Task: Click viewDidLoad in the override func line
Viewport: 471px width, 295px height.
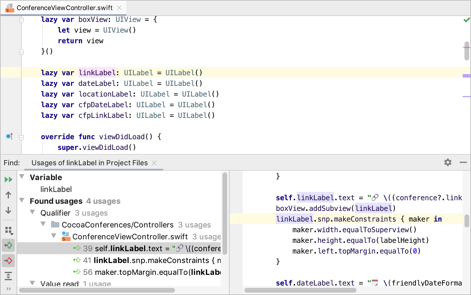Action: pos(122,137)
